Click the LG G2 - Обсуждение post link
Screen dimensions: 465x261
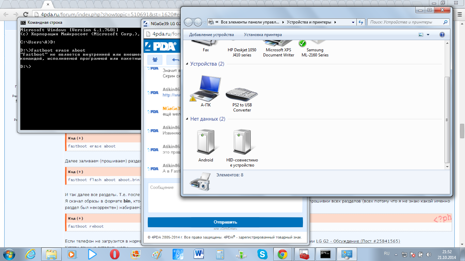pyautogui.click(x=358, y=241)
